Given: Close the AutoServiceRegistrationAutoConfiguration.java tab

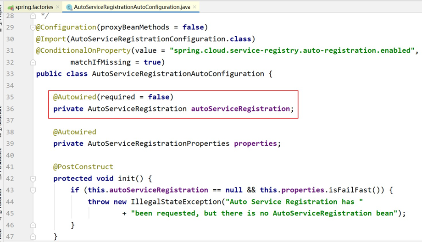Looking at the screenshot, I should (194, 7).
